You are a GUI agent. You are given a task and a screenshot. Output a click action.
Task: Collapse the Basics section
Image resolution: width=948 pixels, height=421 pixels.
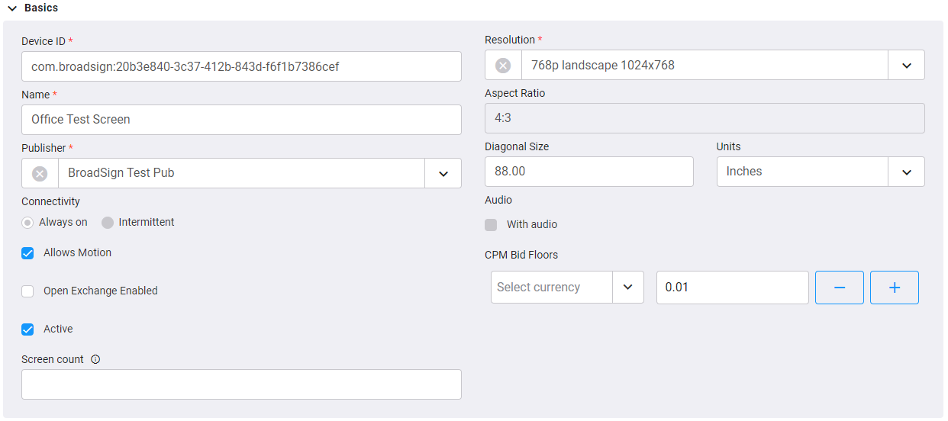[12, 8]
